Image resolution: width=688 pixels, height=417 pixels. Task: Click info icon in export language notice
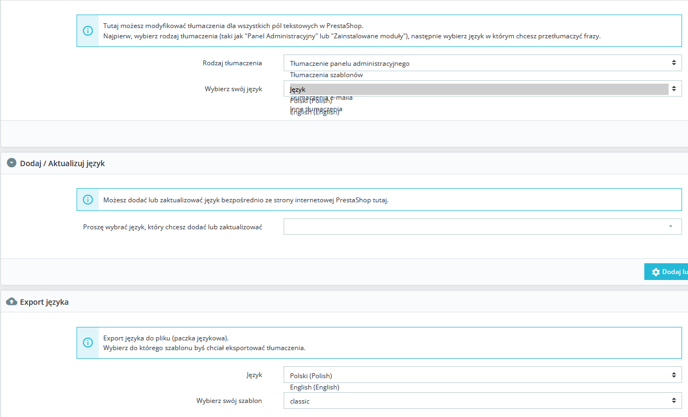coord(88,343)
